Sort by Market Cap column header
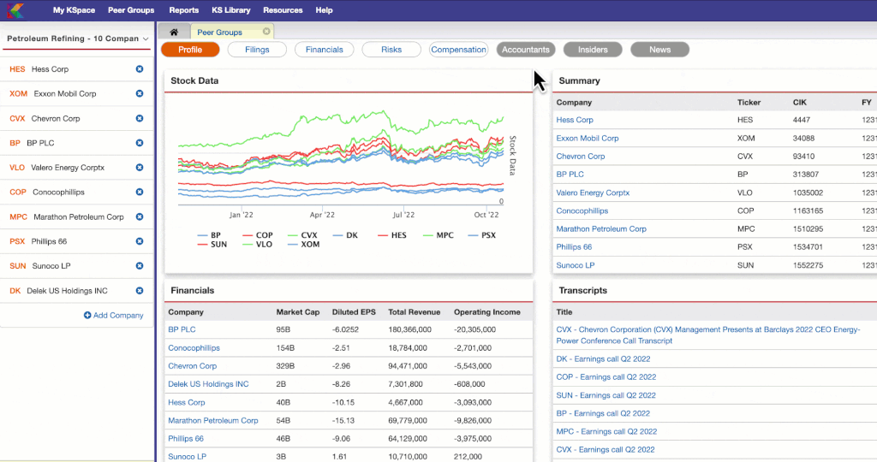 click(297, 312)
